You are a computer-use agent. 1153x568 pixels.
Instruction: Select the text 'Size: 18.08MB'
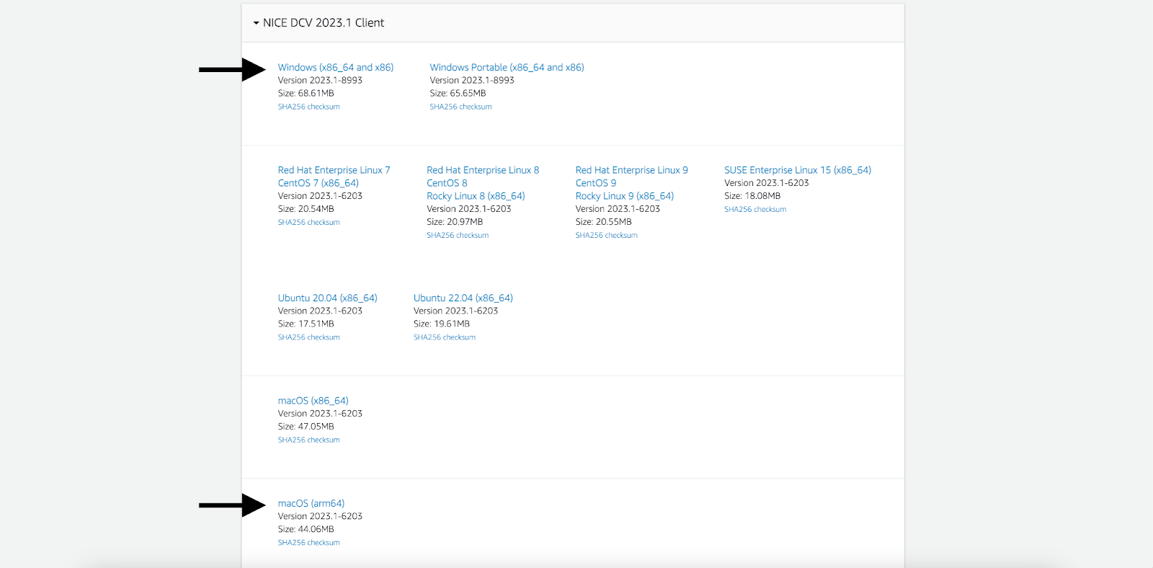click(x=752, y=196)
